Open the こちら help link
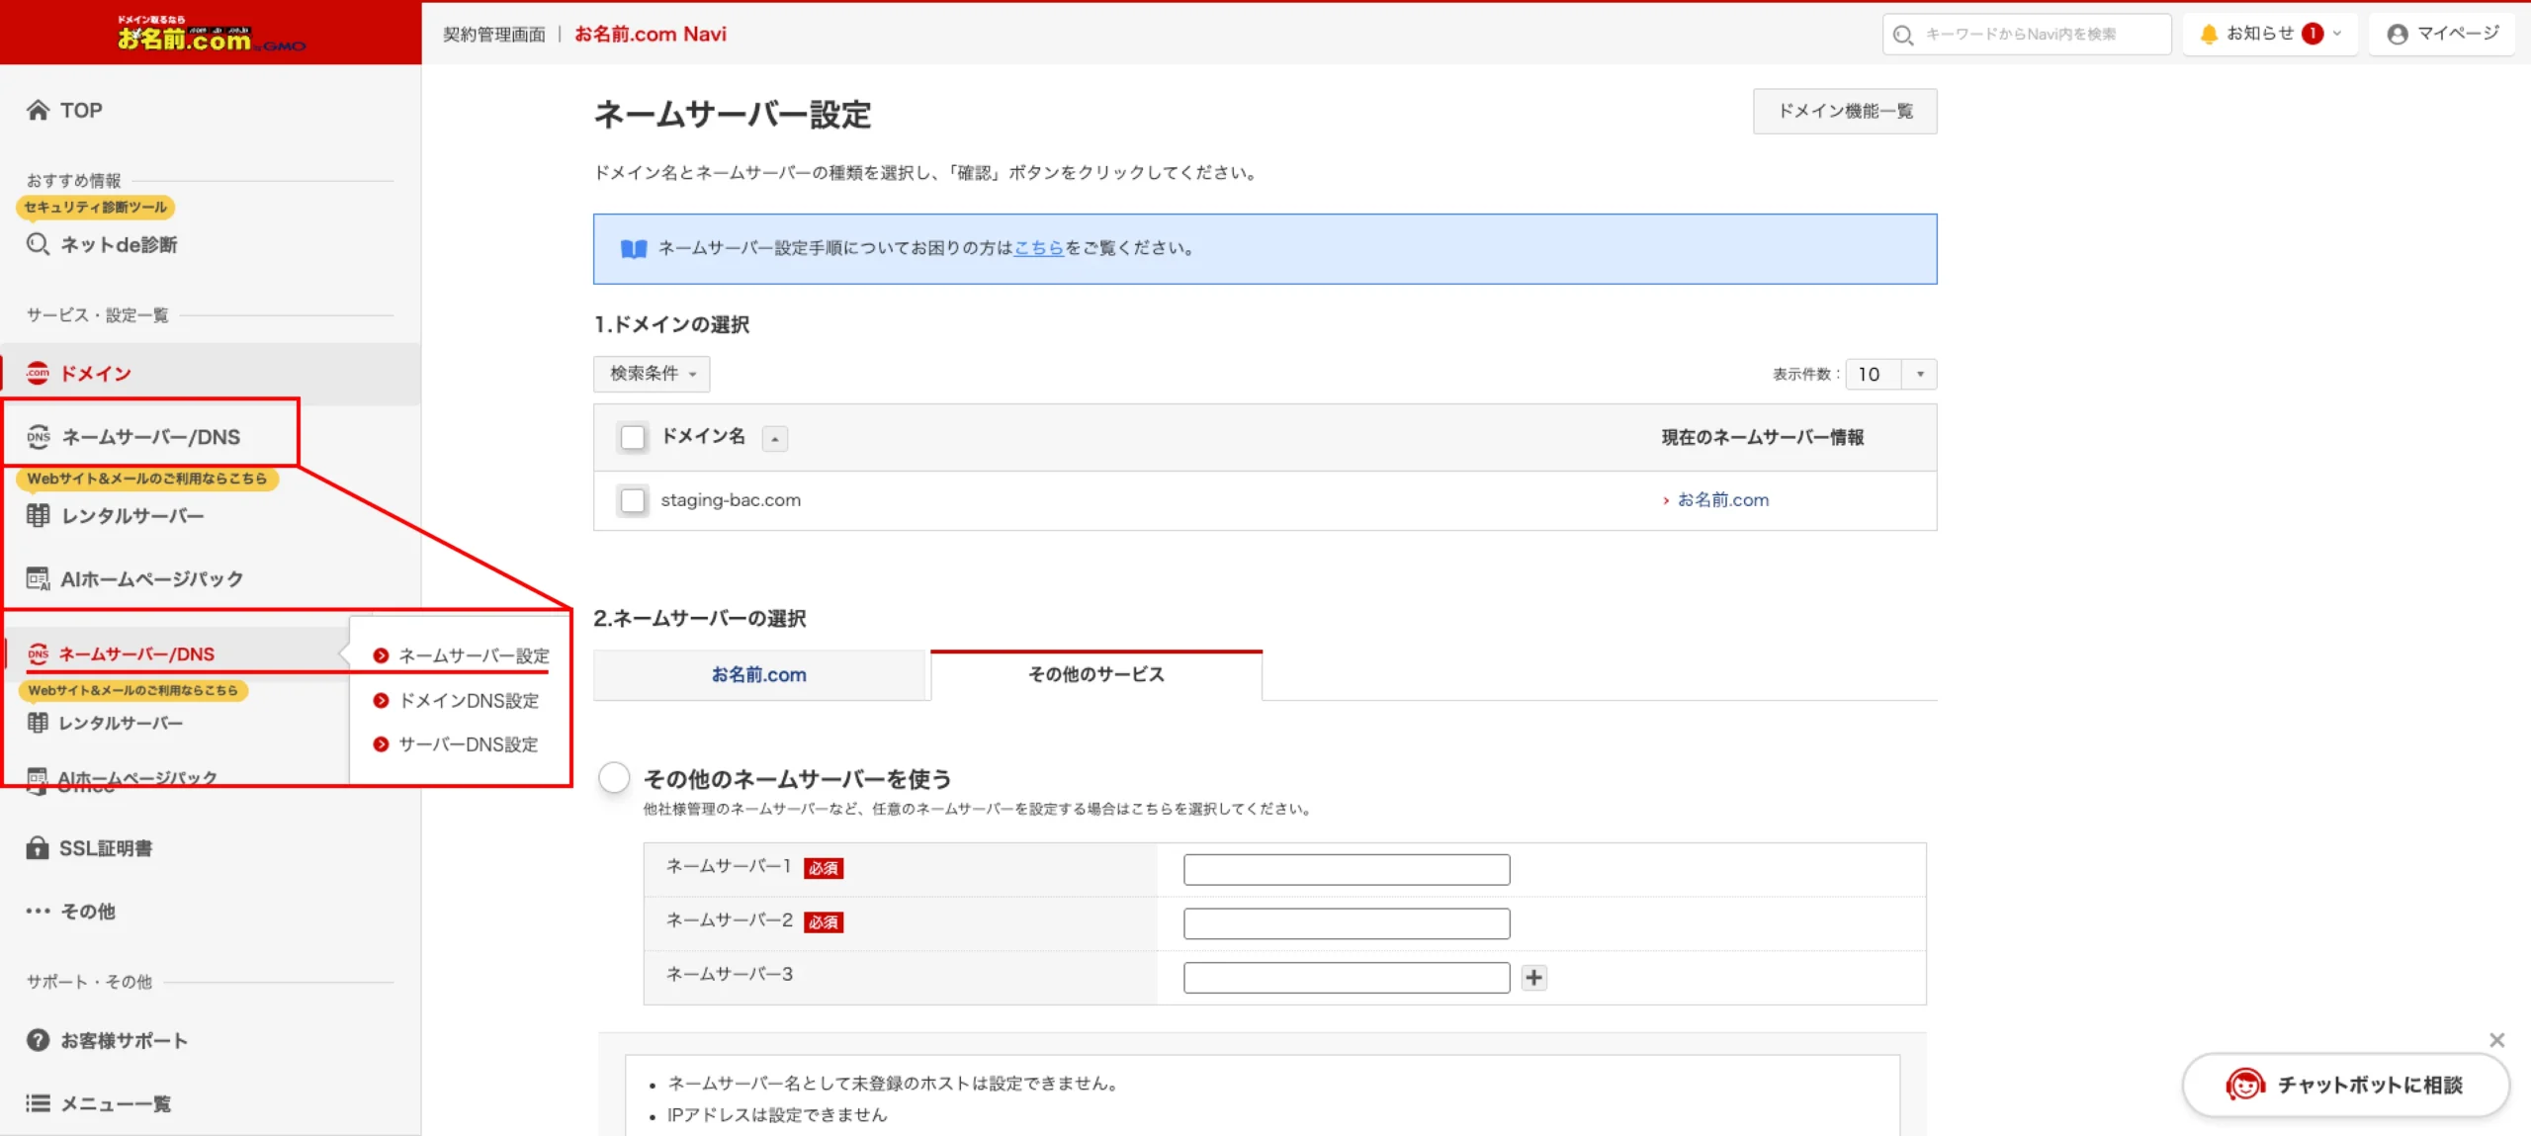 click(x=1038, y=248)
